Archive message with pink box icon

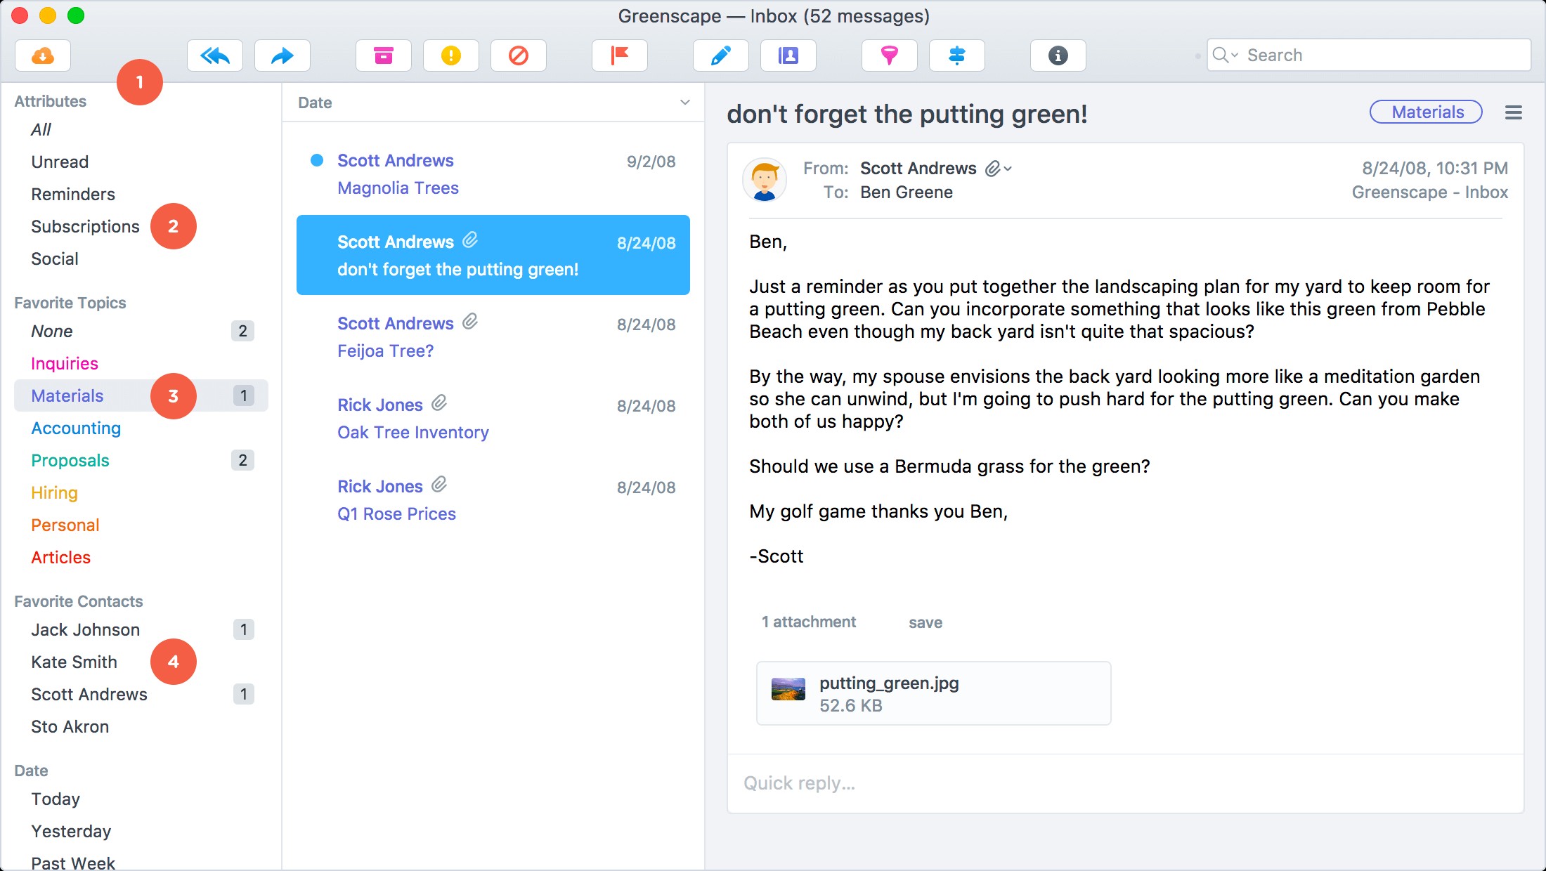[384, 55]
